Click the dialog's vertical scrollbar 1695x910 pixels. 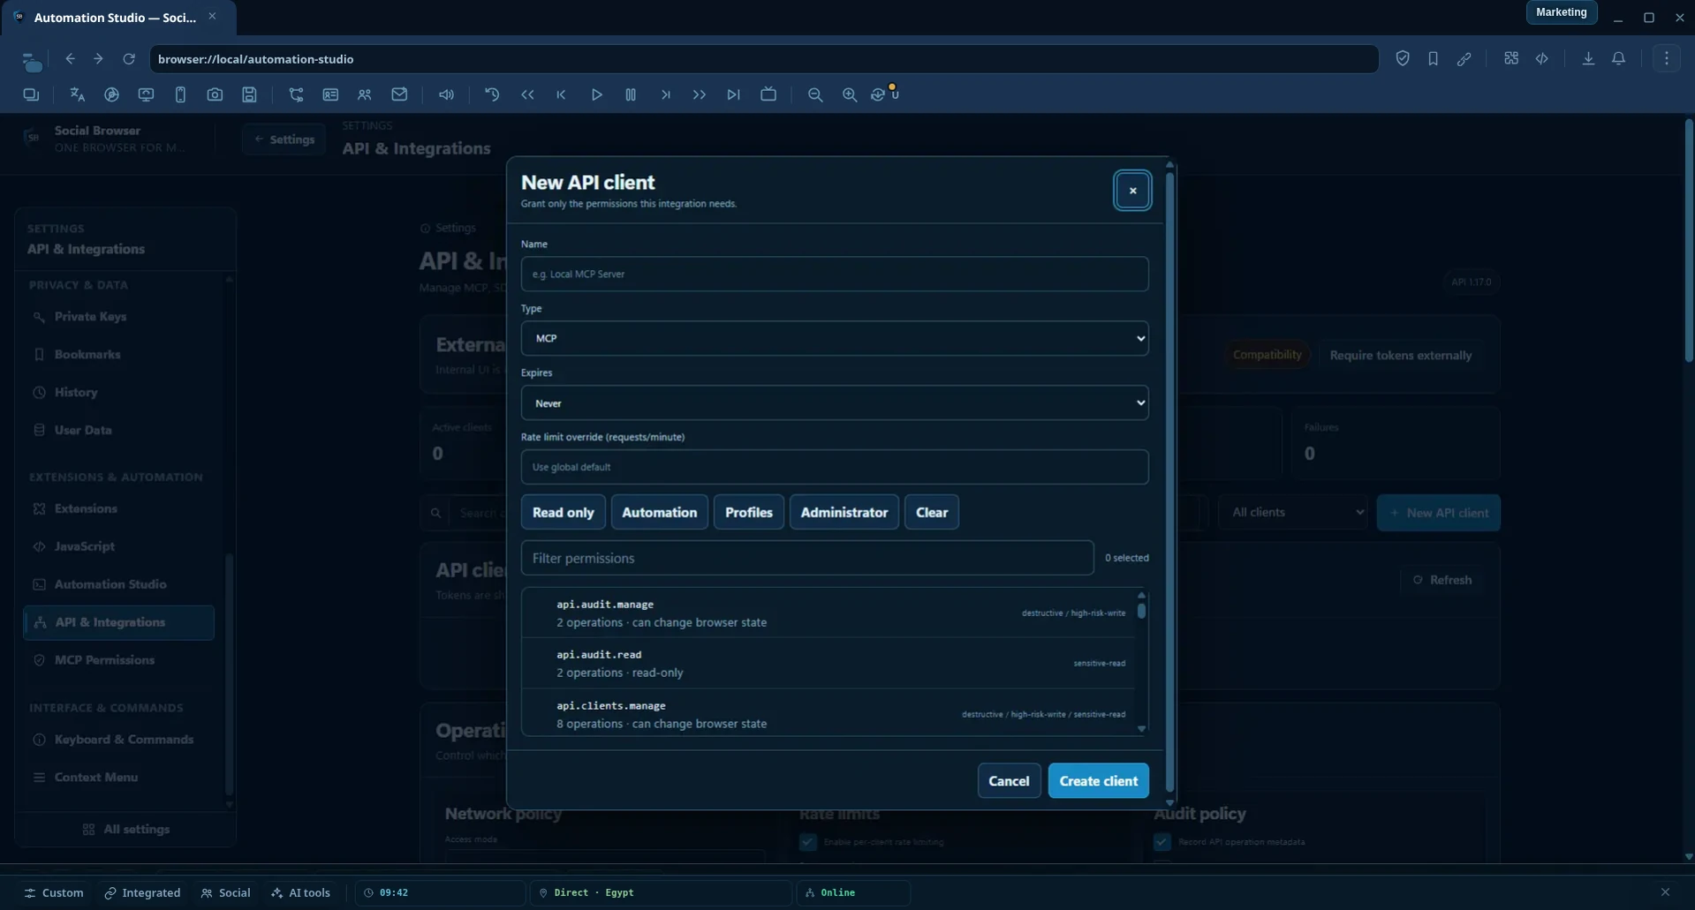coord(1169,484)
